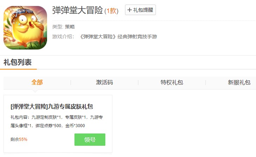The height and width of the screenshot is (157, 256).
Task: Click the 剩余55% remaining text
Action: (19, 139)
